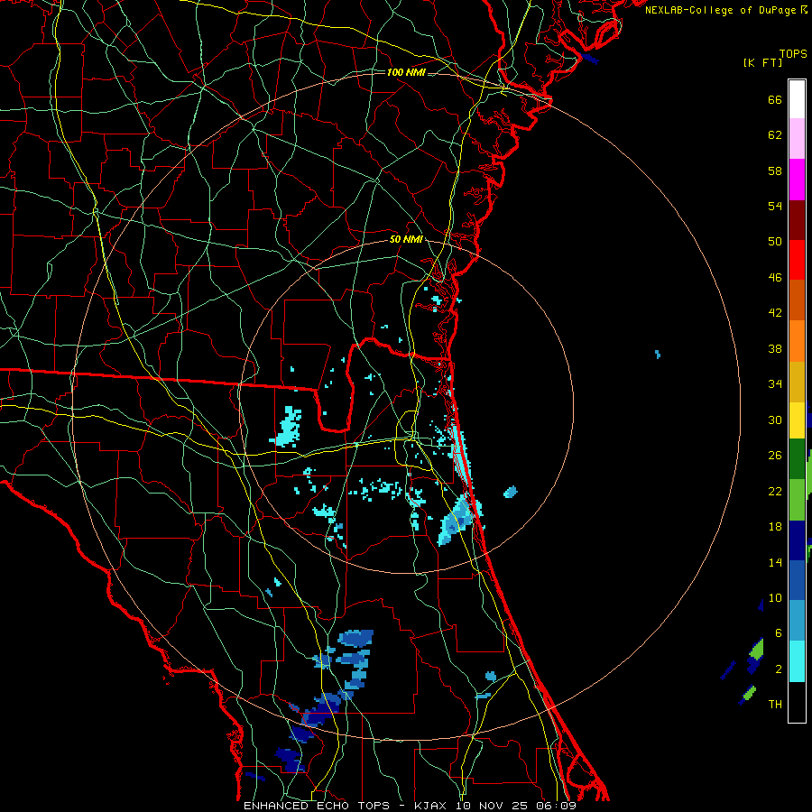Click the lone small echo far offshore east
The width and height of the screenshot is (812, 812).
coord(658,355)
